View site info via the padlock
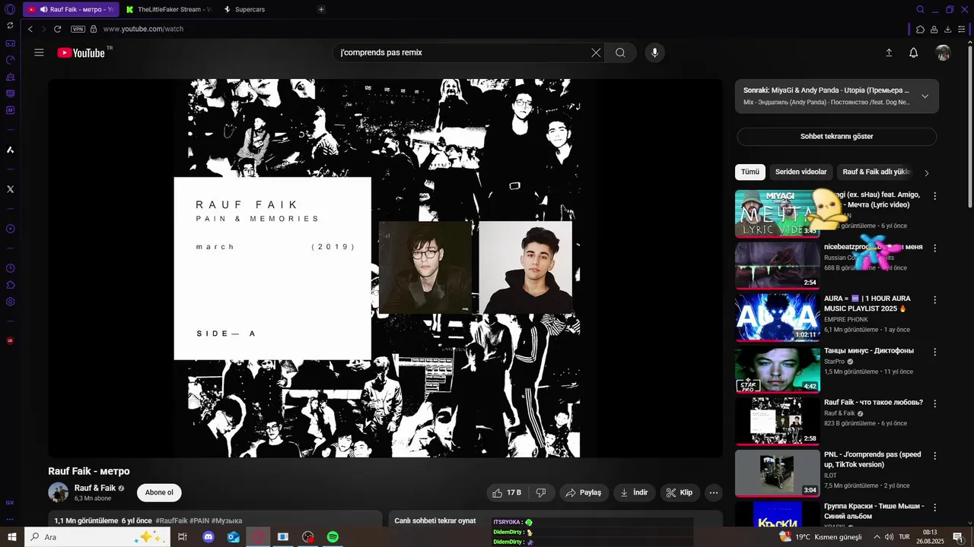The height and width of the screenshot is (547, 974). coord(94,29)
